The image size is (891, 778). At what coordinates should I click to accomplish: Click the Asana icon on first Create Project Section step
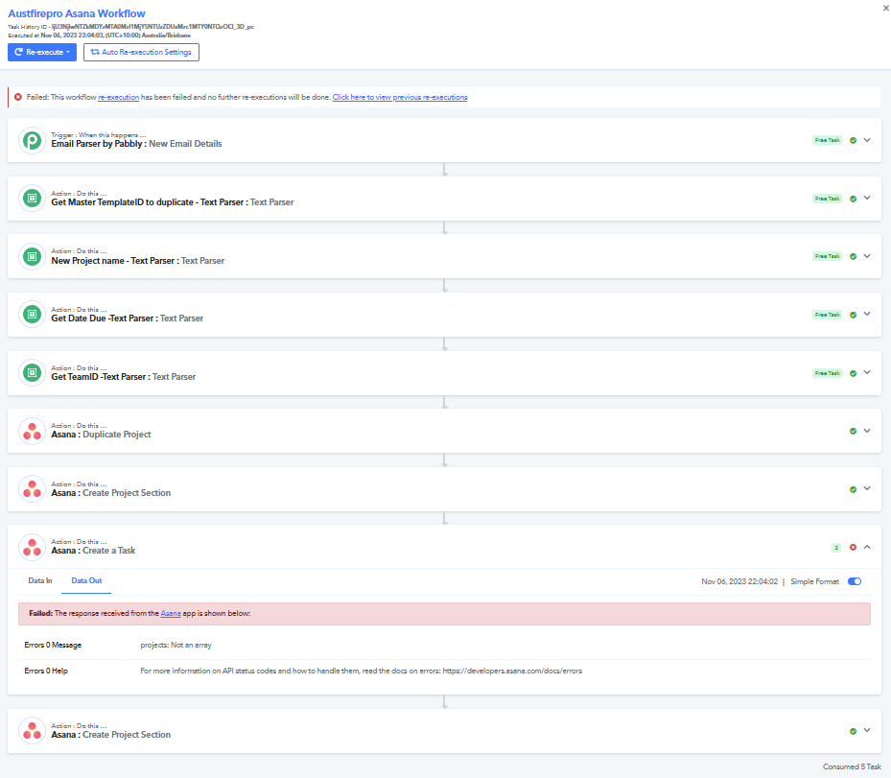click(32, 488)
